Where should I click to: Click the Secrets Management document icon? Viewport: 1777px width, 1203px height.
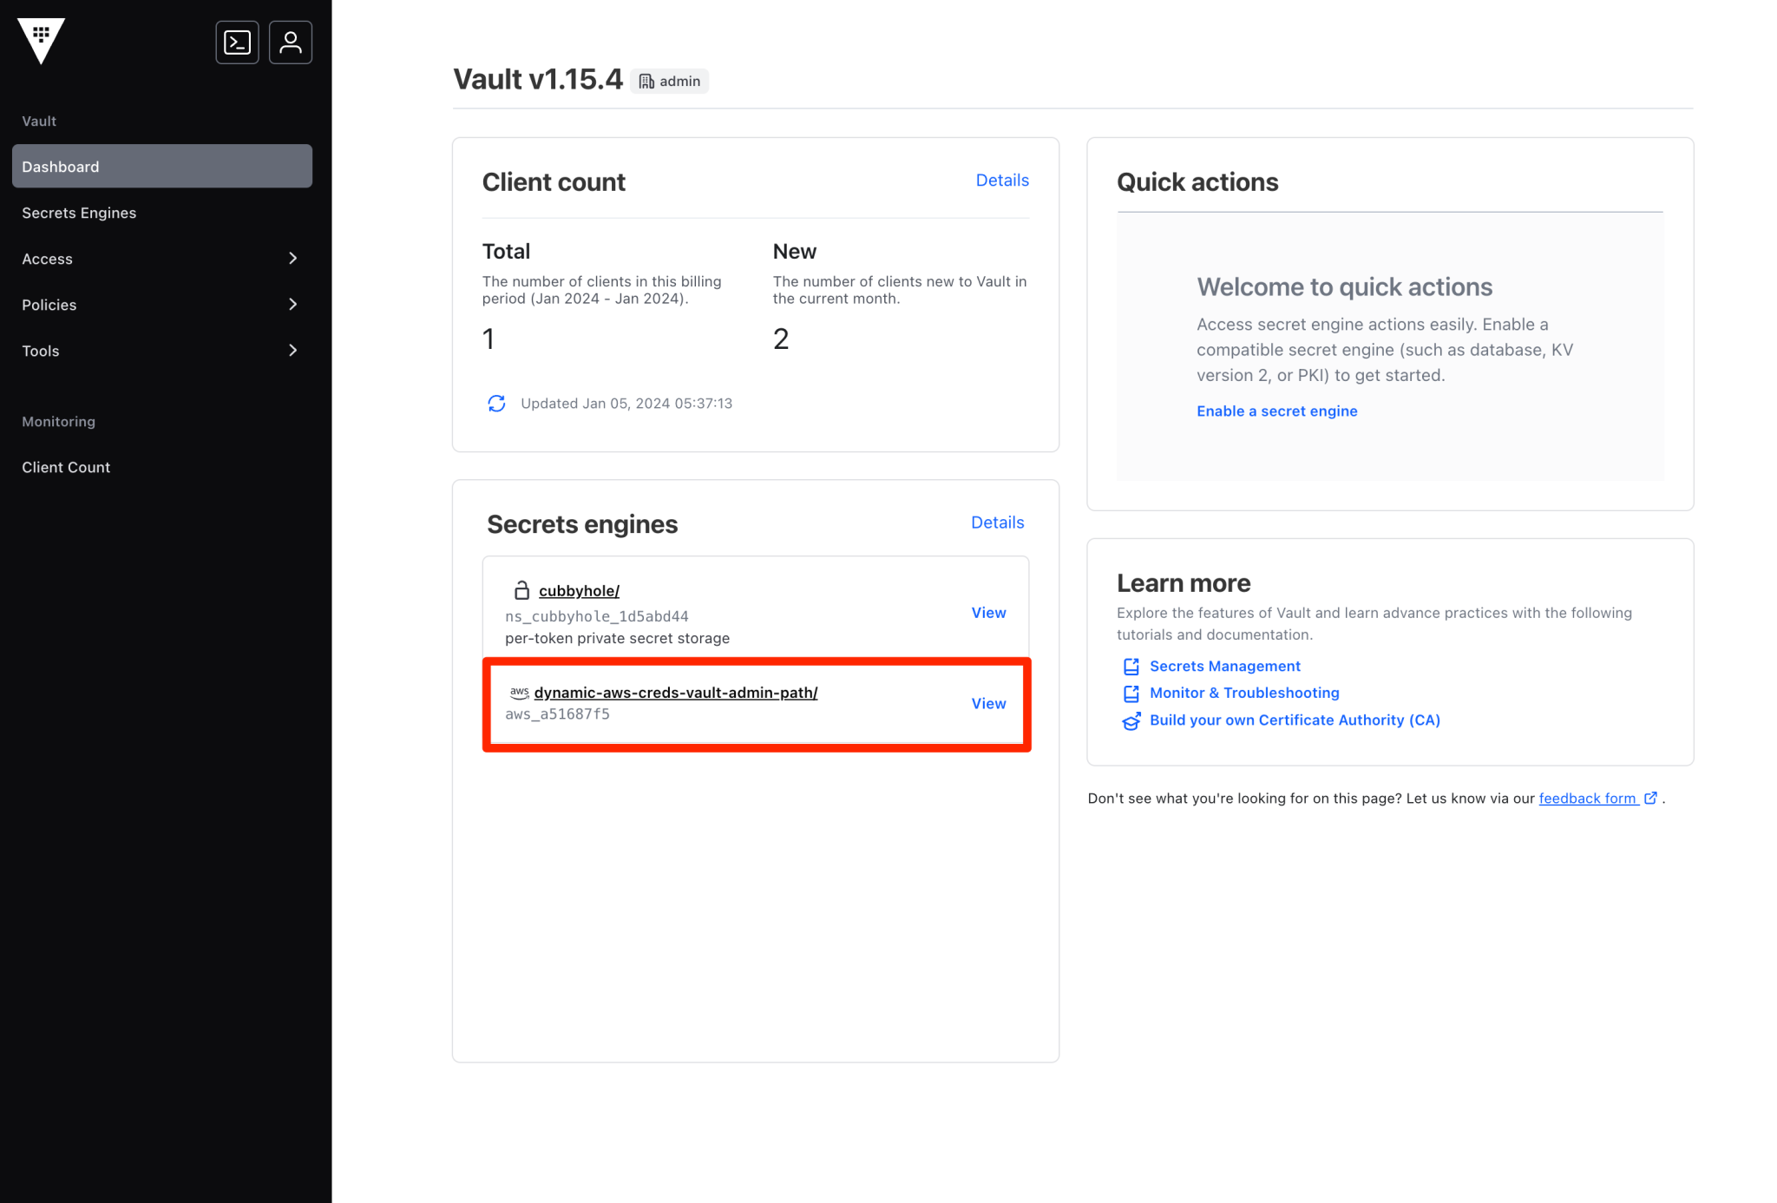(x=1131, y=666)
